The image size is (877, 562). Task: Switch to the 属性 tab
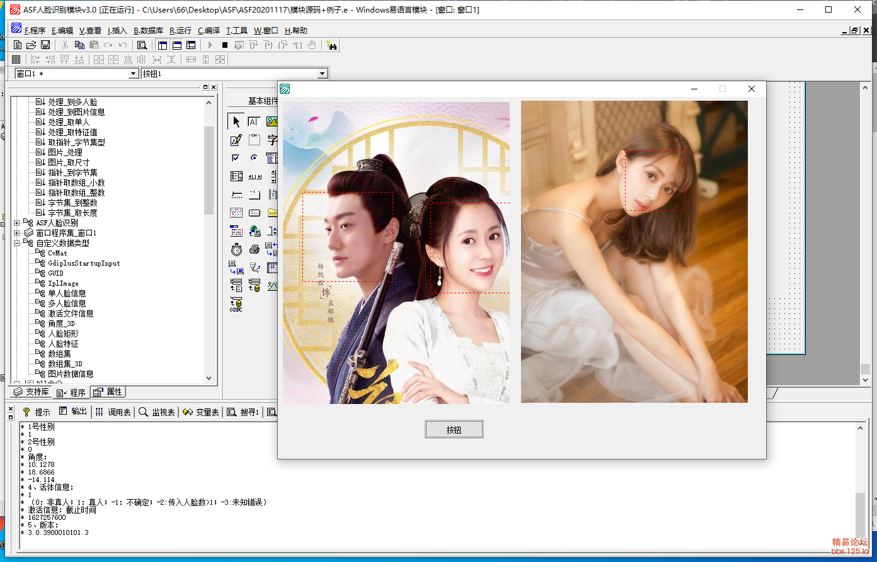[108, 392]
